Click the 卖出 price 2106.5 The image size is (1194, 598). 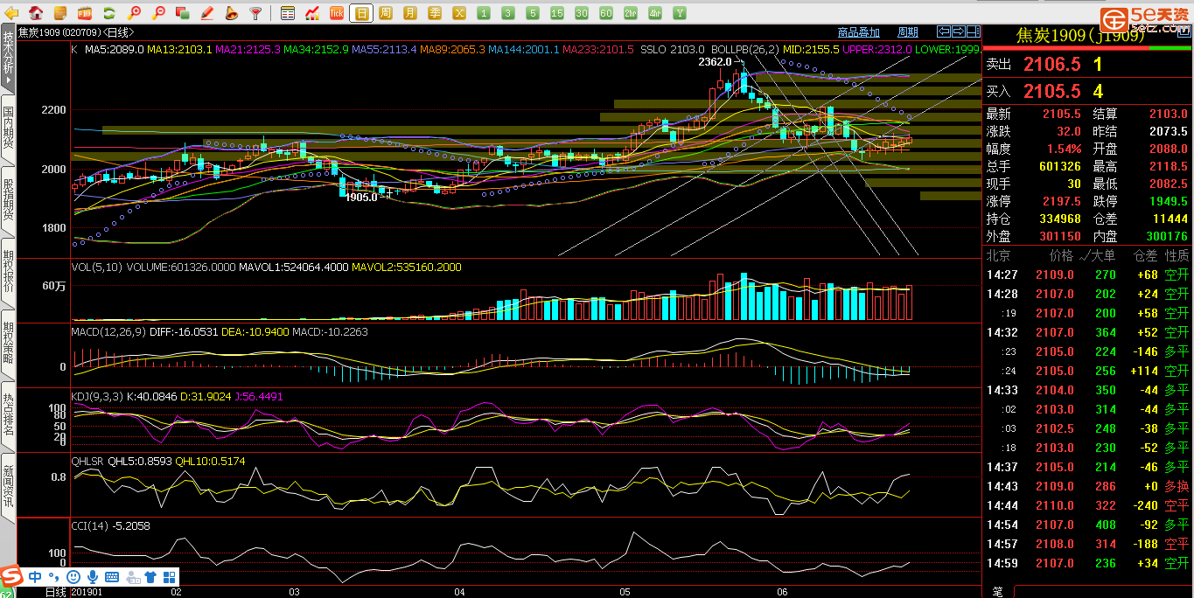click(x=1052, y=66)
